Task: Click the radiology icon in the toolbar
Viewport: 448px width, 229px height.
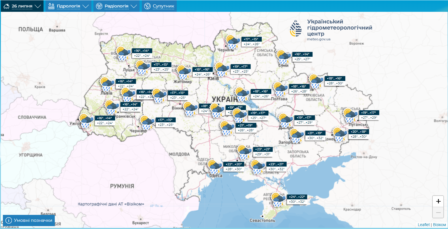Action: coord(99,6)
